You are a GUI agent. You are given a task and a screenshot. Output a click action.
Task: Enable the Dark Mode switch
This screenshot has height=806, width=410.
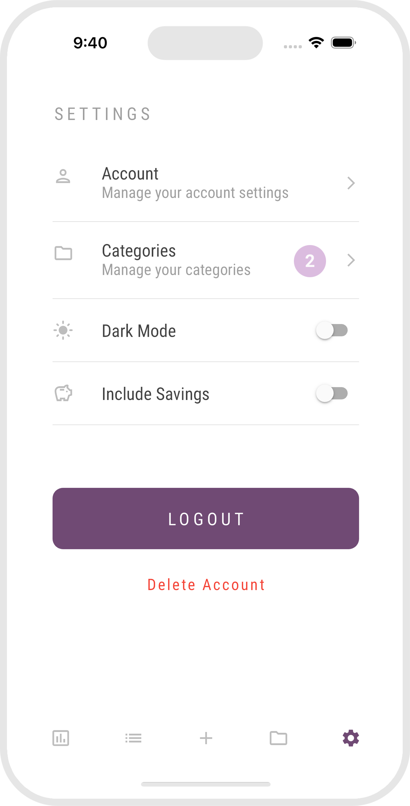tap(332, 331)
